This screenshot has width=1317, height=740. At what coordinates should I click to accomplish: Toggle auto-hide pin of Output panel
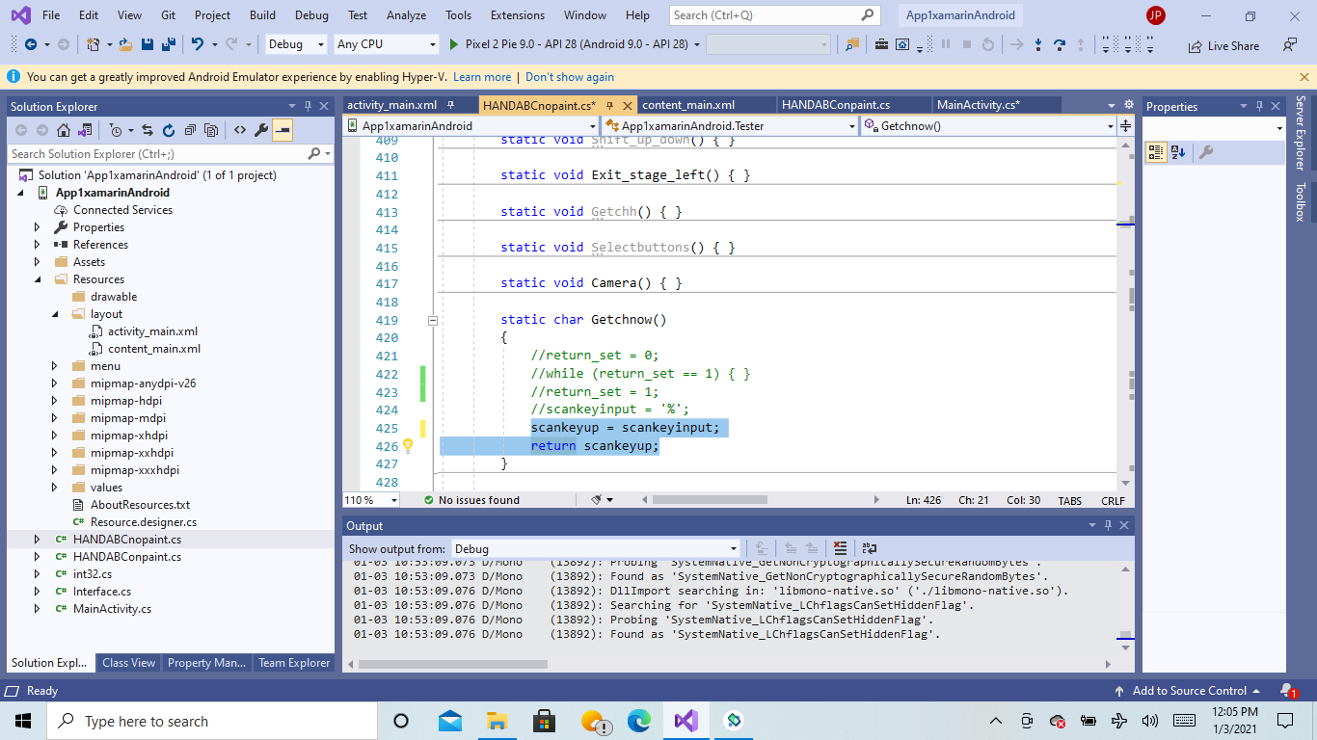[x=1108, y=525]
